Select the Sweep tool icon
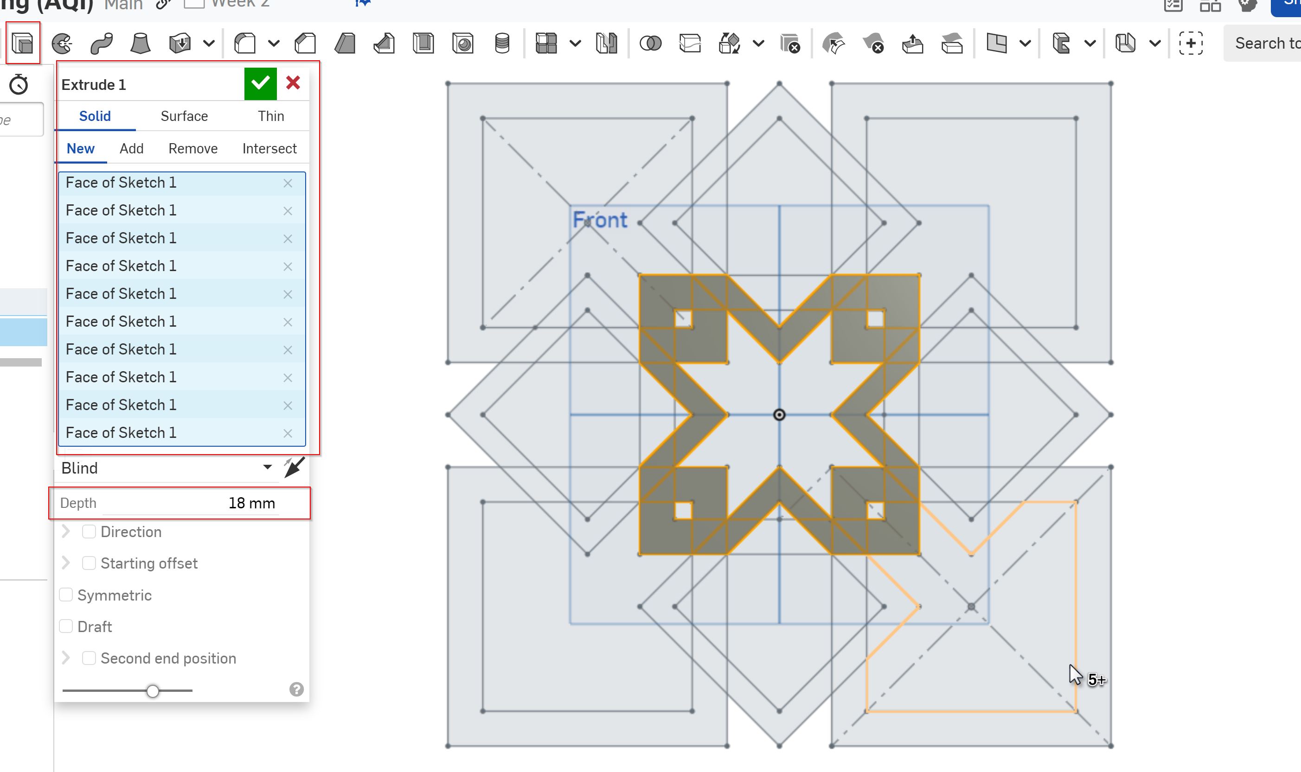Image resolution: width=1301 pixels, height=772 pixels. (101, 43)
